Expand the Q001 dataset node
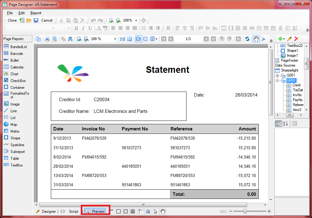312x218 pixels. pyautogui.click(x=277, y=76)
